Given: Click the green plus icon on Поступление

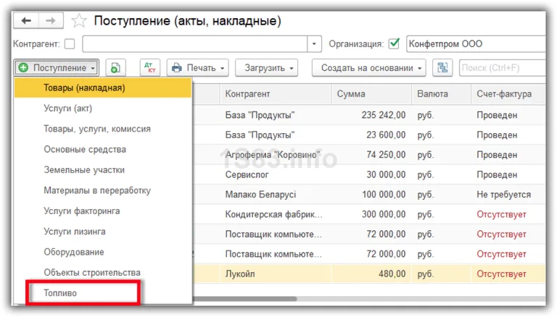Looking at the screenshot, I should pos(23,67).
